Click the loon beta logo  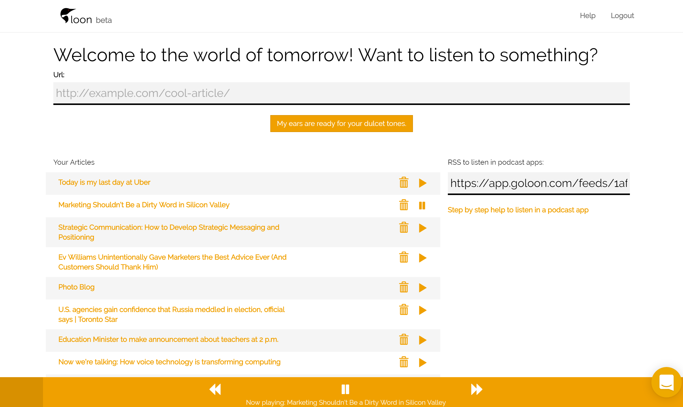(86, 16)
